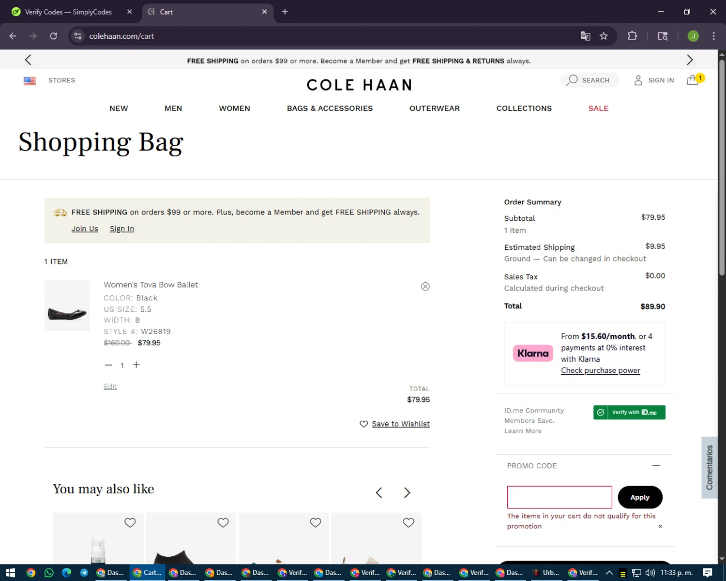This screenshot has height=581, width=726.
Task: Reload the page
Action: [54, 36]
